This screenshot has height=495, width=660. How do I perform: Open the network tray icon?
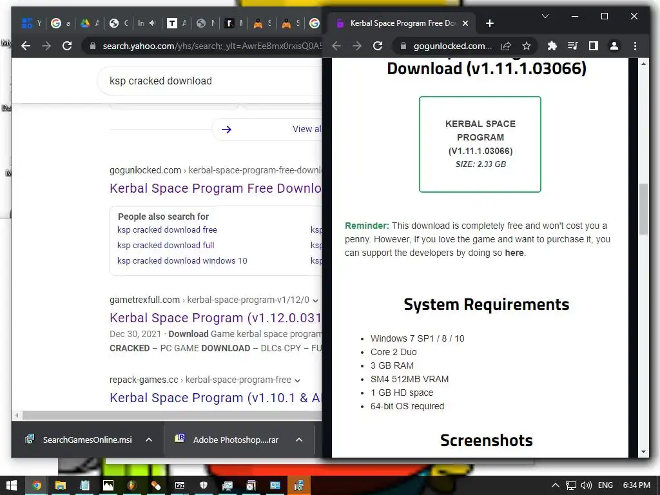571,485
